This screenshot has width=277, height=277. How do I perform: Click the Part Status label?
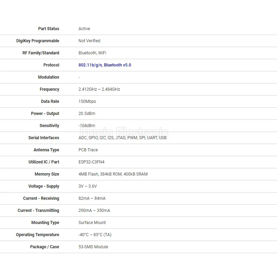[48, 29]
